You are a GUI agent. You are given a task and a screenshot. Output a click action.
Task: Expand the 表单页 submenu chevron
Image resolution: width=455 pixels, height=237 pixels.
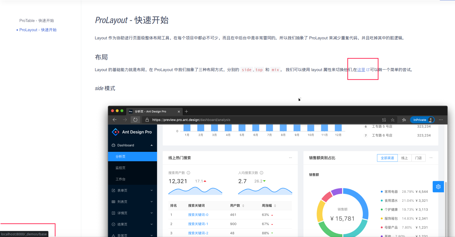point(152,191)
